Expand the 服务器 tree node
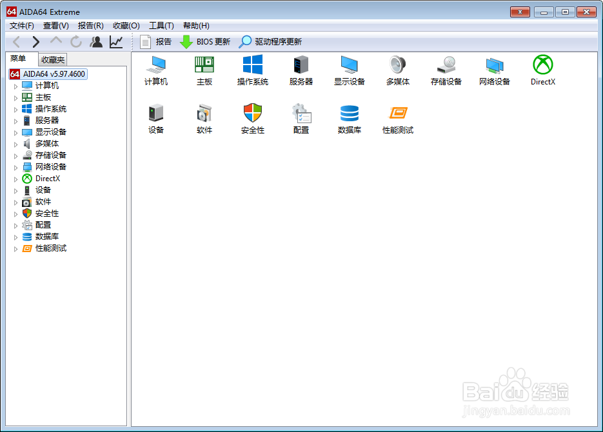 click(15, 121)
